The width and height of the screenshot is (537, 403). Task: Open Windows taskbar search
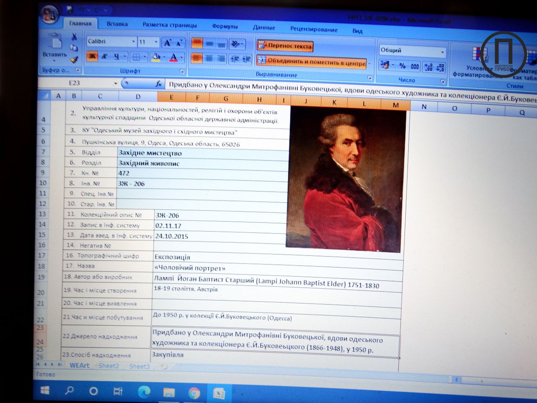click(x=69, y=391)
